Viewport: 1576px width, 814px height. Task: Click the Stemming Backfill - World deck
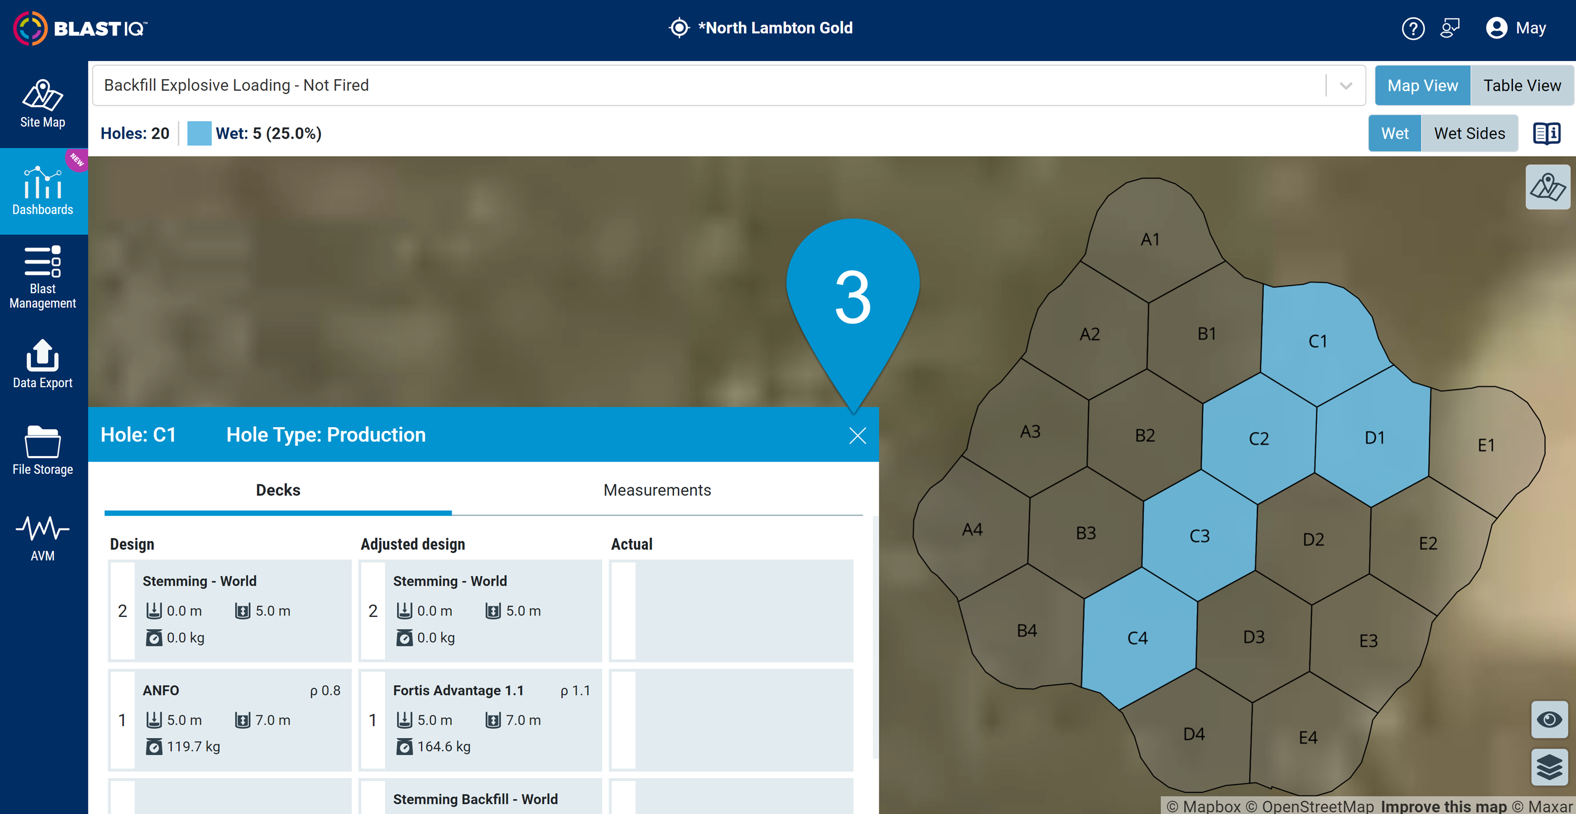[x=480, y=796]
